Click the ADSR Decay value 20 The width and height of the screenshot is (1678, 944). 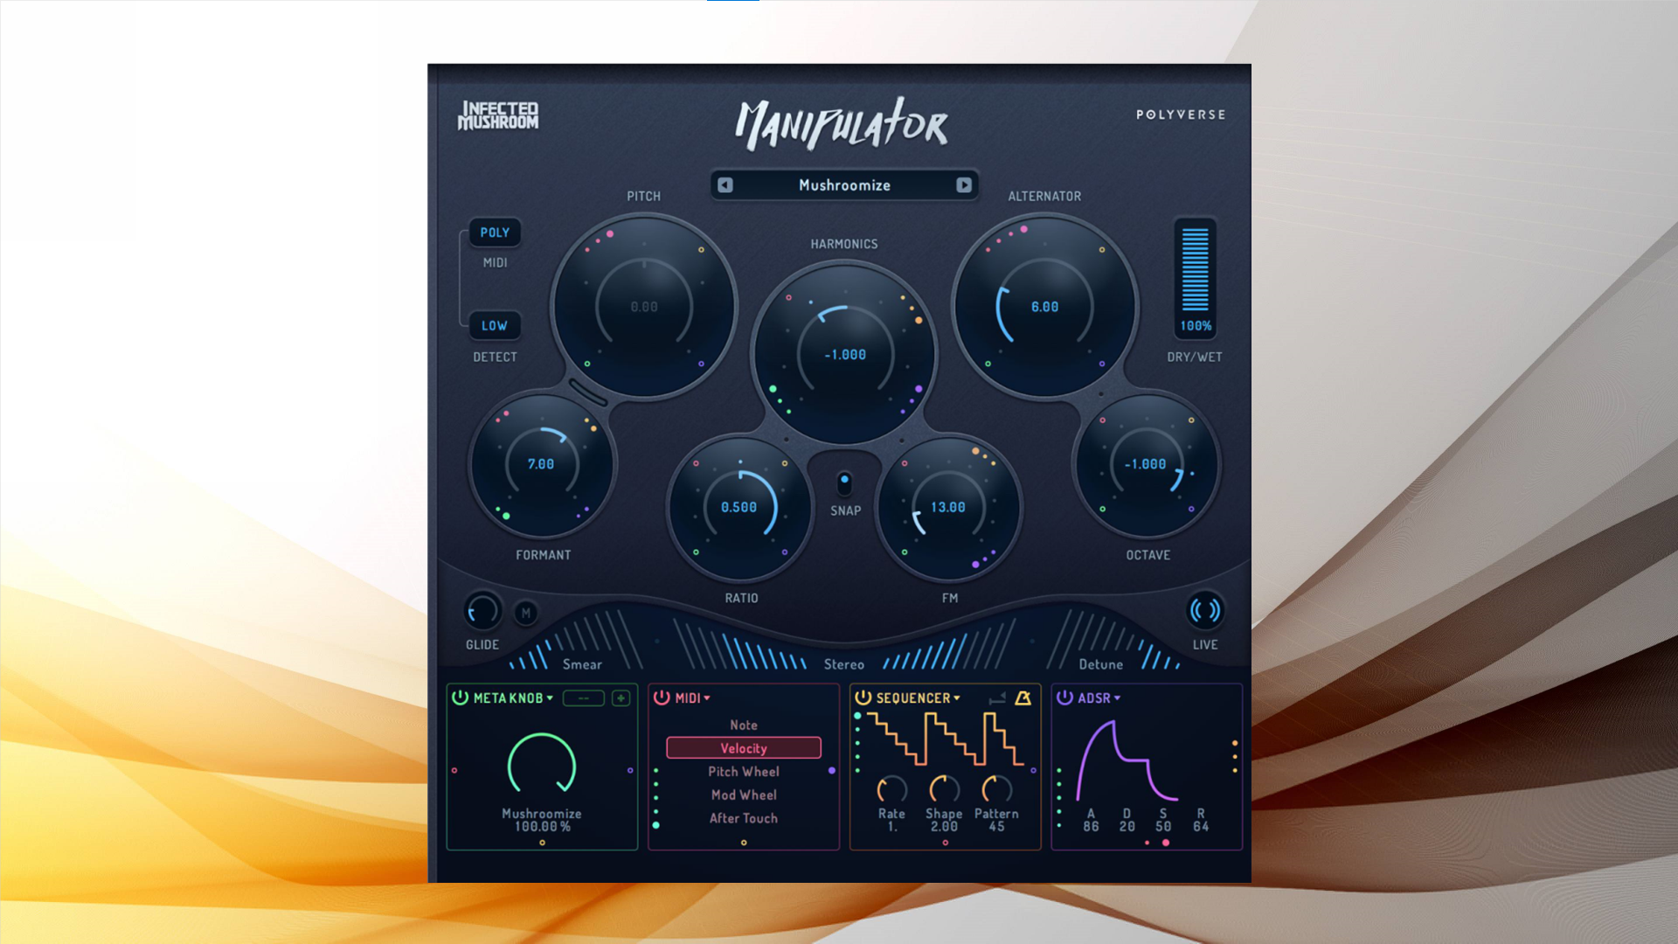[x=1127, y=827]
